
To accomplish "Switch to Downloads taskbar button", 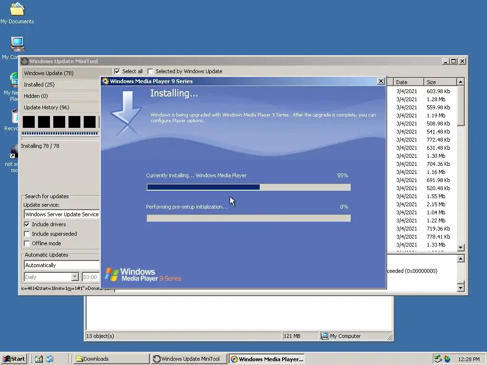I will (x=111, y=359).
